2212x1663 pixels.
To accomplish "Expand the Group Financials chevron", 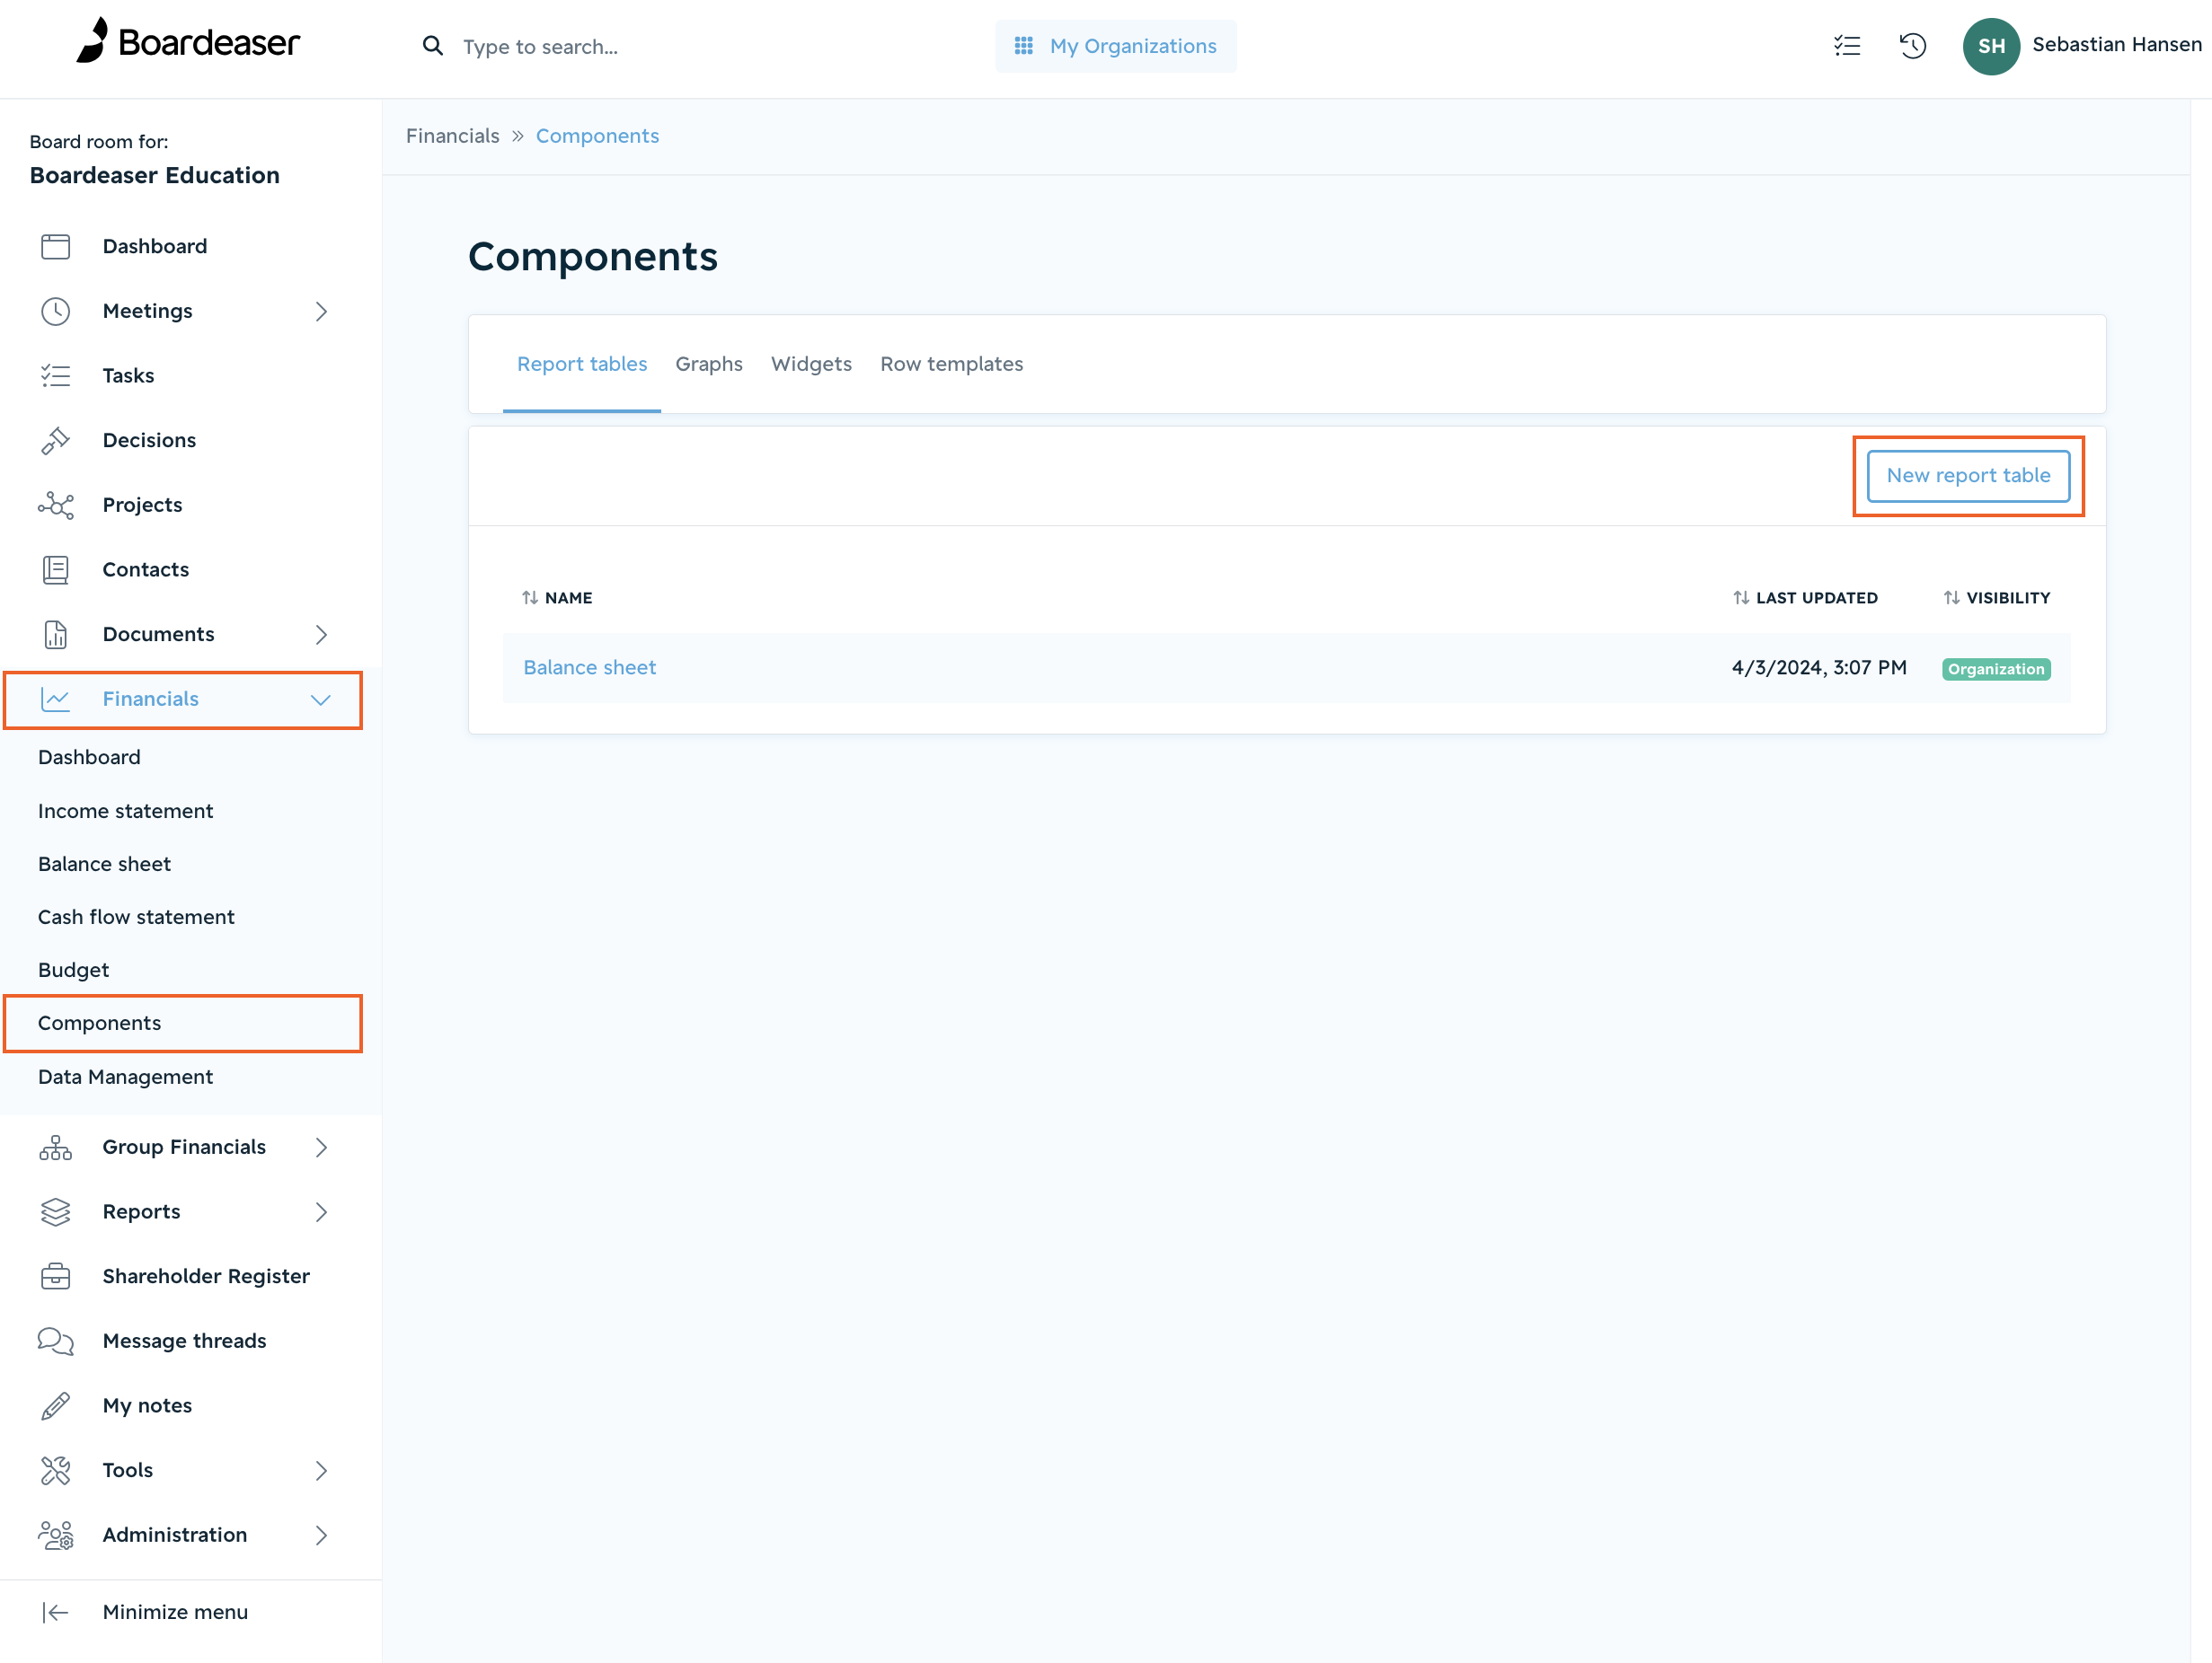I will (x=321, y=1148).
